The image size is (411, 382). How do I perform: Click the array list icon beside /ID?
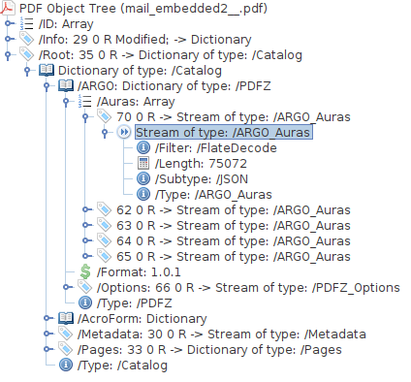click(x=26, y=23)
